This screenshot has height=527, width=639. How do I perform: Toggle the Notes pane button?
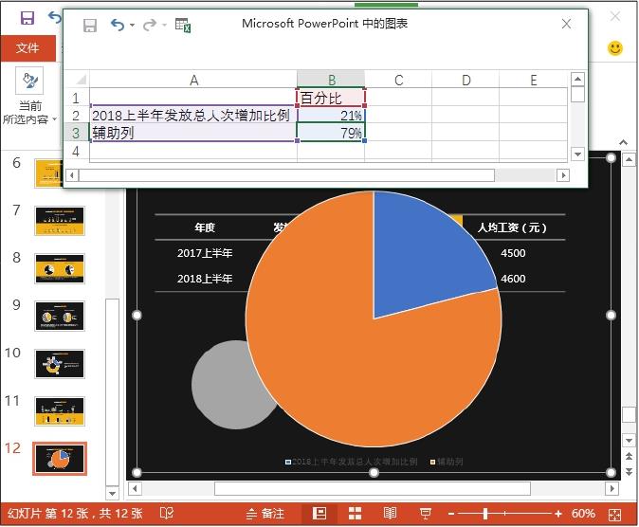(265, 514)
